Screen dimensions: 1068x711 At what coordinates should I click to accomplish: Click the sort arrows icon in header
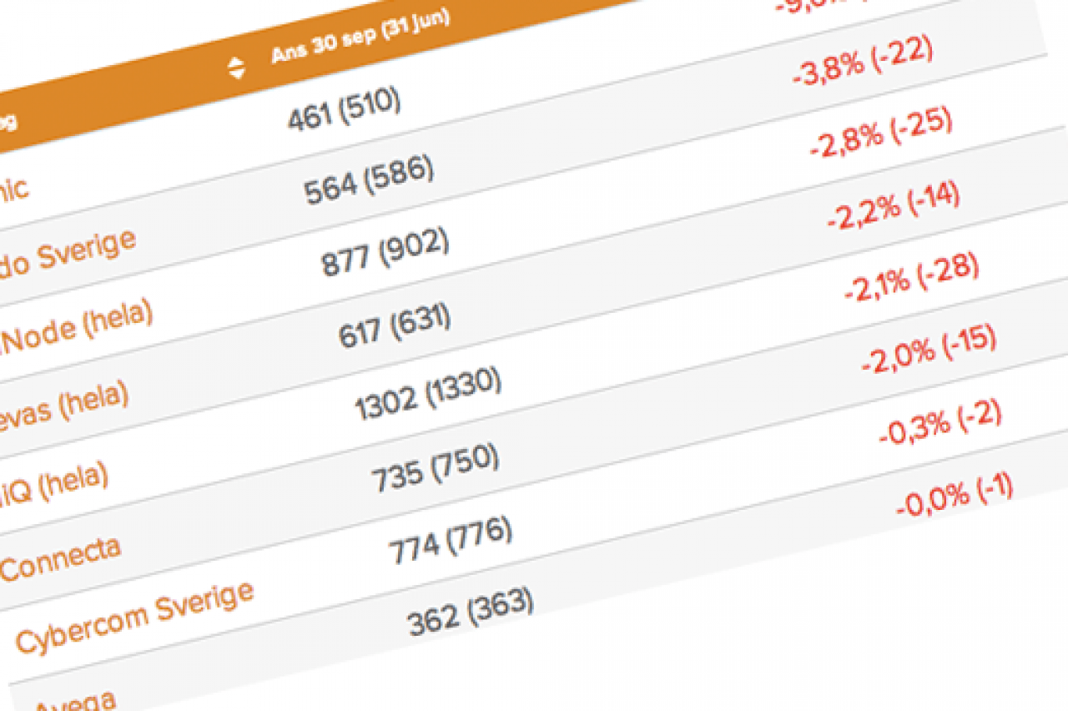coord(238,68)
